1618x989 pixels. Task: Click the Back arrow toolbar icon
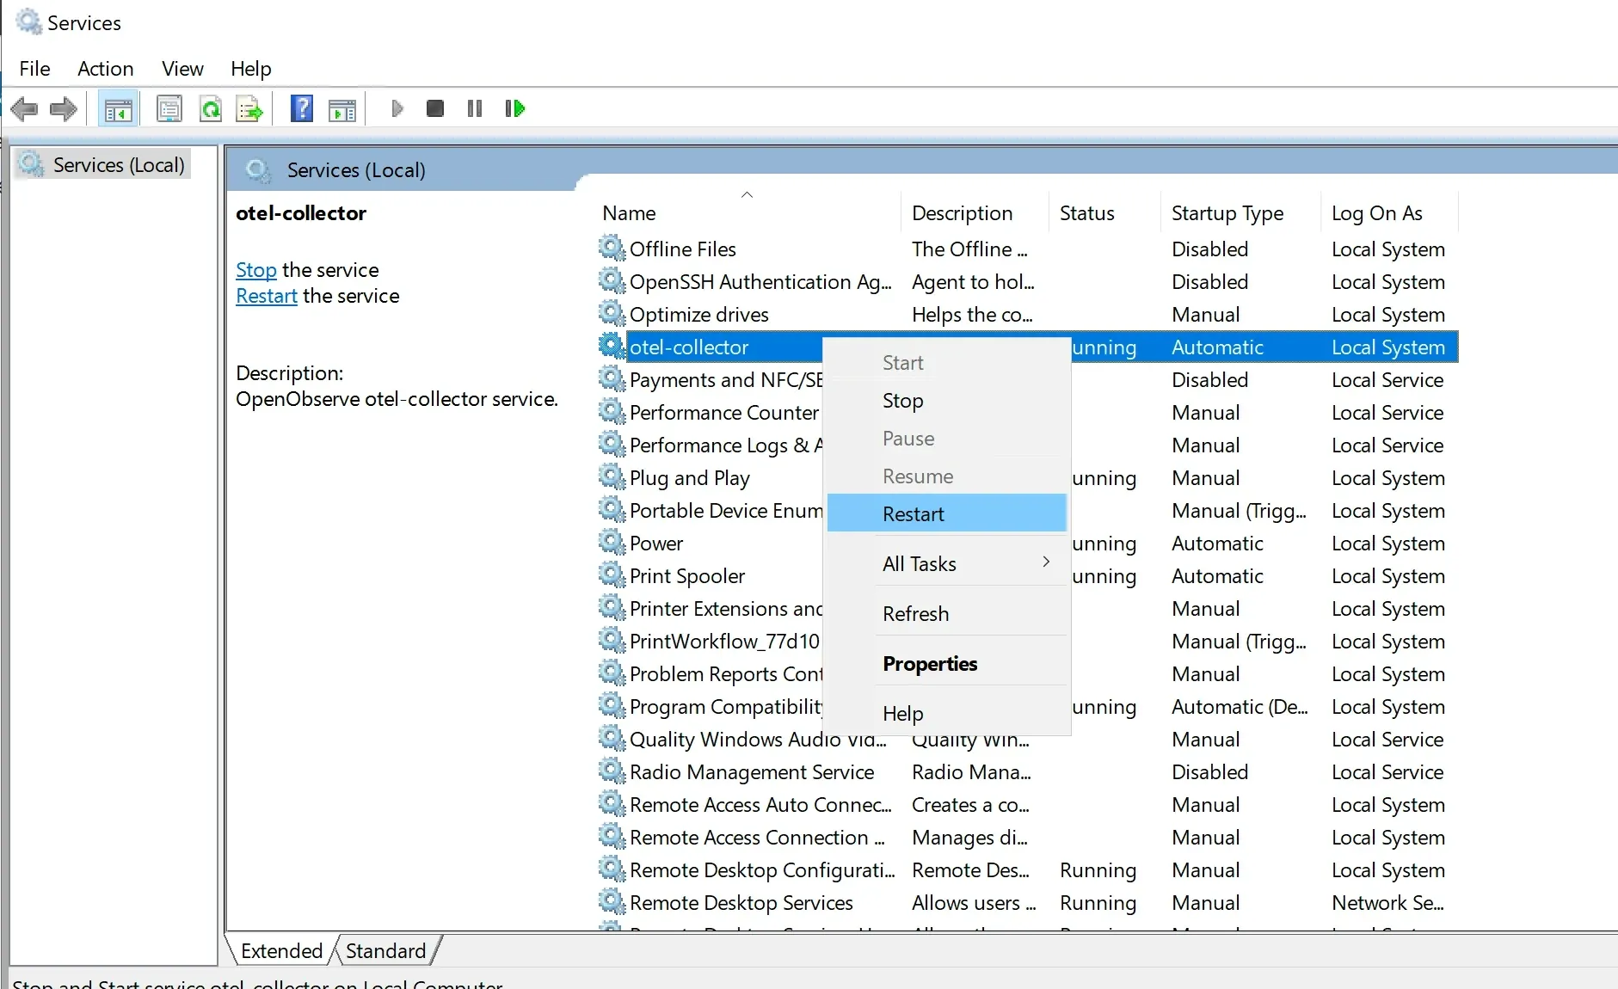coord(24,109)
